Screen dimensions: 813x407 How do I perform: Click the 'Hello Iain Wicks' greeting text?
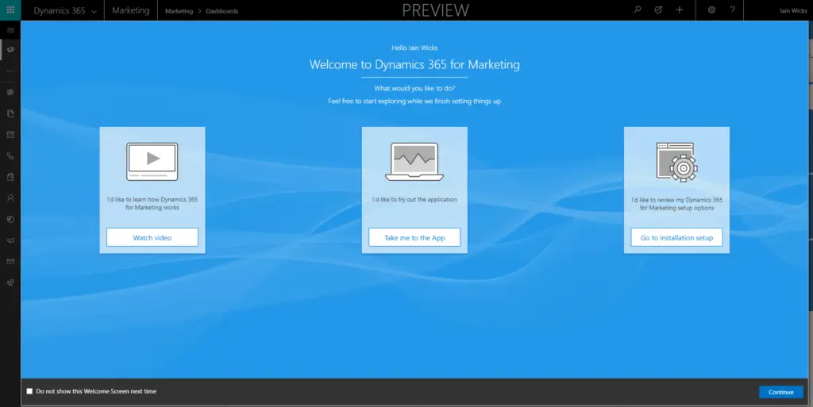tap(414, 48)
